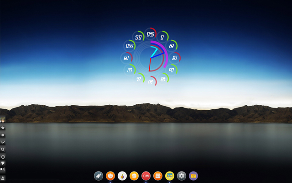
Task: Open the history clock icon in sidebar
Action: click(x=3, y=157)
